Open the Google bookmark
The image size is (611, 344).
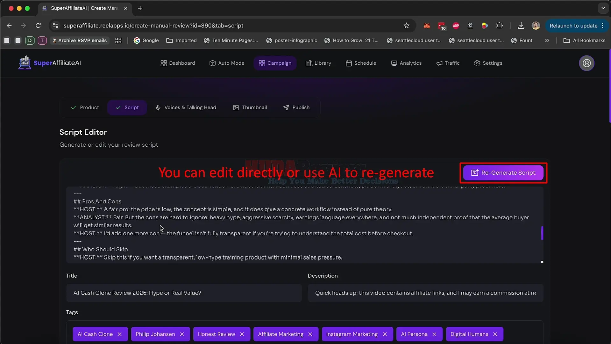pyautogui.click(x=146, y=40)
